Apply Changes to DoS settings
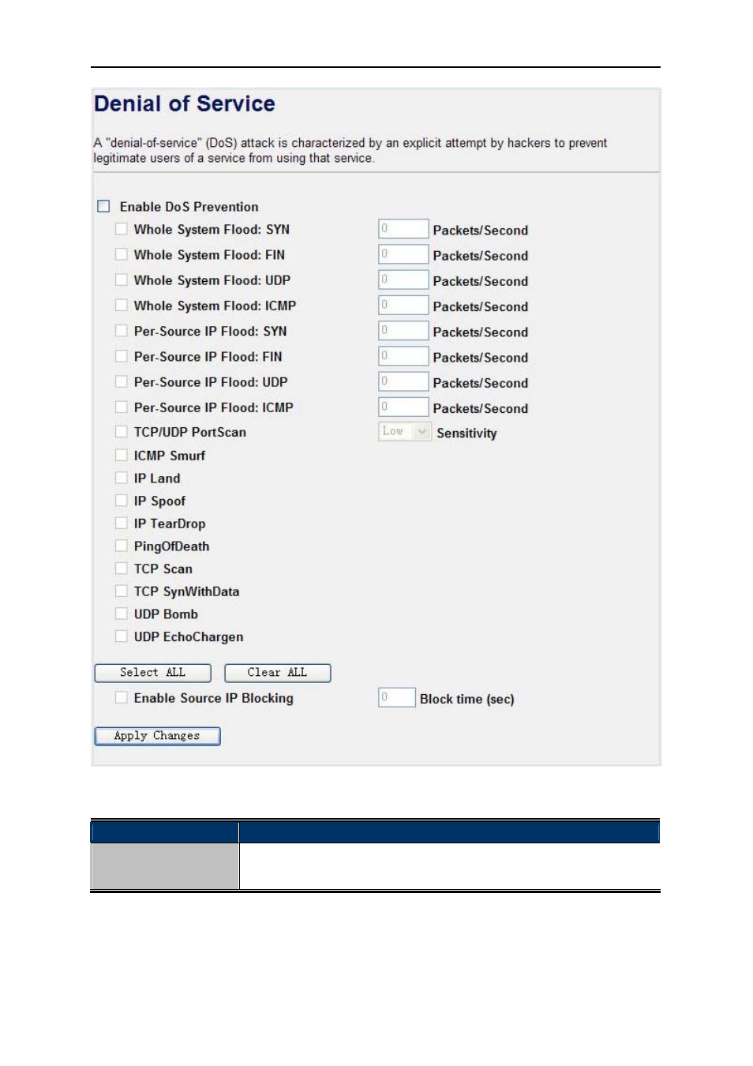This screenshot has height=1066, width=753. click(x=157, y=736)
